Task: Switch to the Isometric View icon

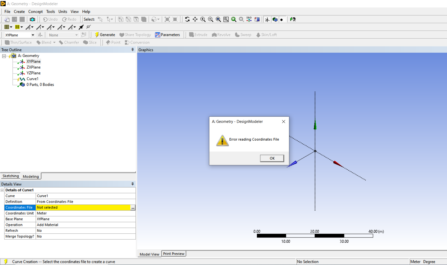Action: pos(249,19)
